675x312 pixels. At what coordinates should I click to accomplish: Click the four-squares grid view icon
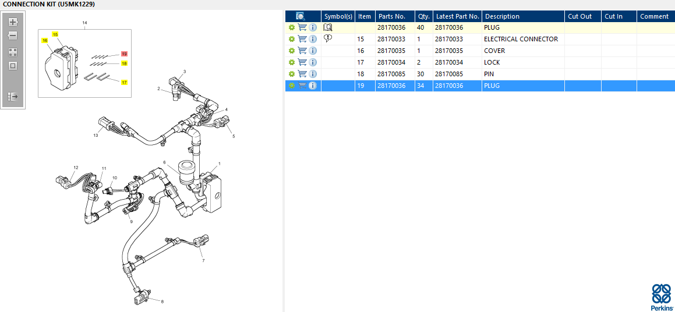click(13, 52)
